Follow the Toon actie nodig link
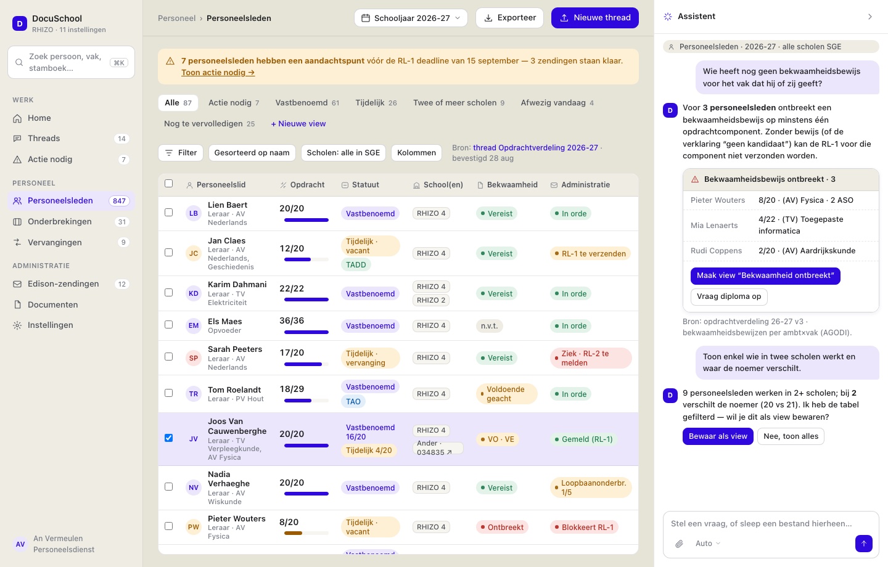Viewport: 888px width, 567px height. (218, 73)
